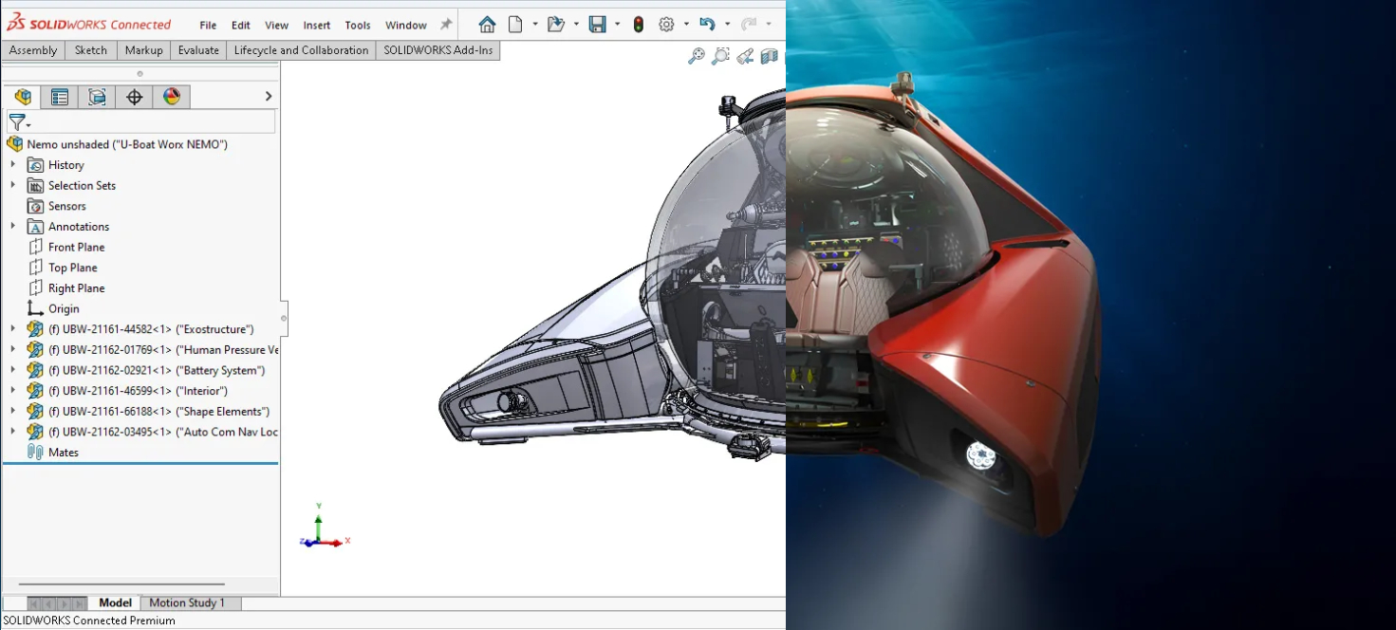Open the FeatureManager Design Tree tab
Image resolution: width=1396 pixels, height=630 pixels.
23,97
